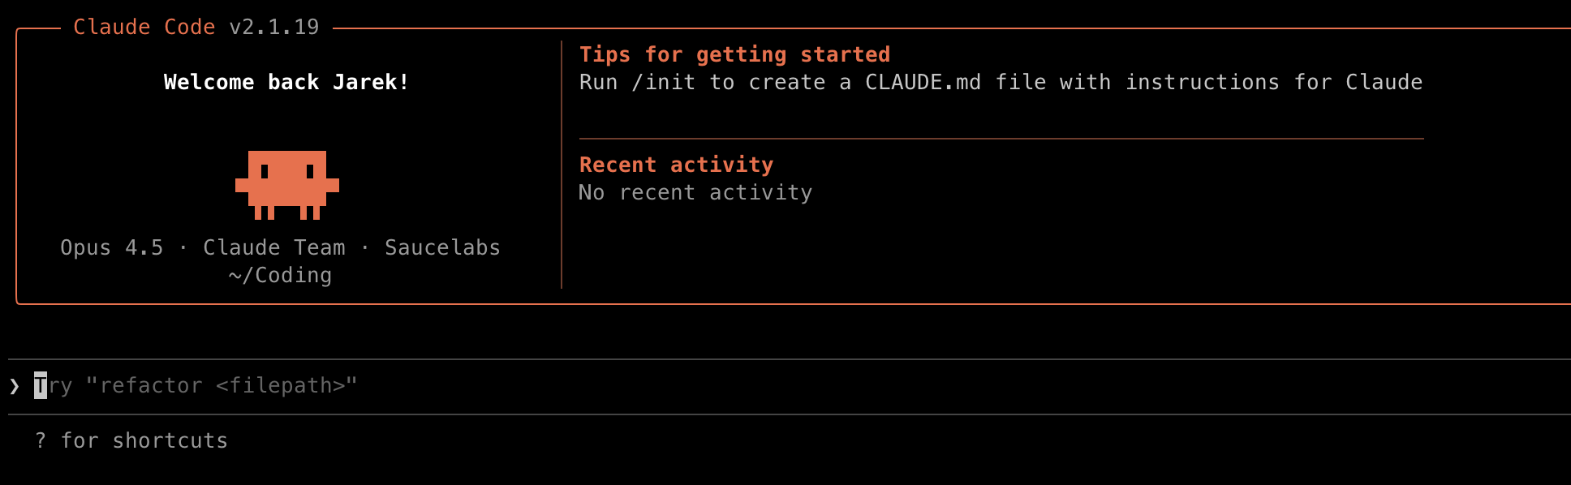Click the Claude pixel mascot icon
1571x485 pixels.
click(286, 184)
